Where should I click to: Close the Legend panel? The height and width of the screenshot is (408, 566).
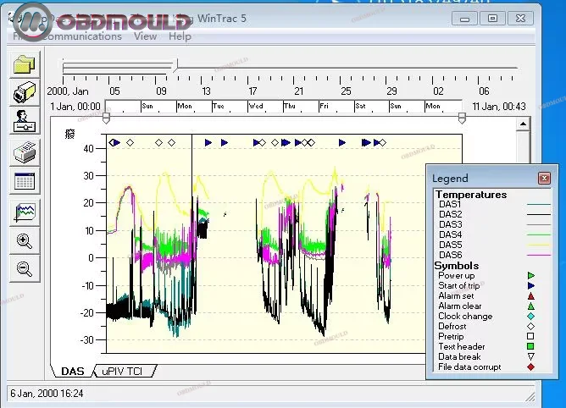click(x=544, y=179)
